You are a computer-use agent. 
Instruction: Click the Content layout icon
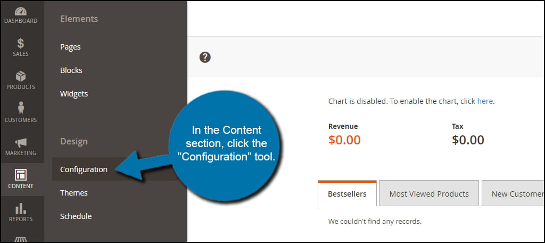(21, 175)
